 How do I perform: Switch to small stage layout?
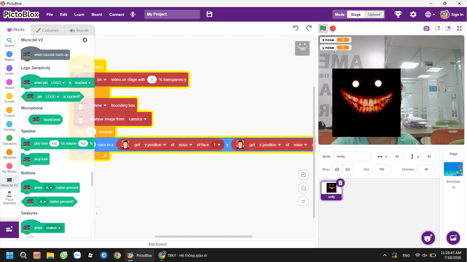438,28
